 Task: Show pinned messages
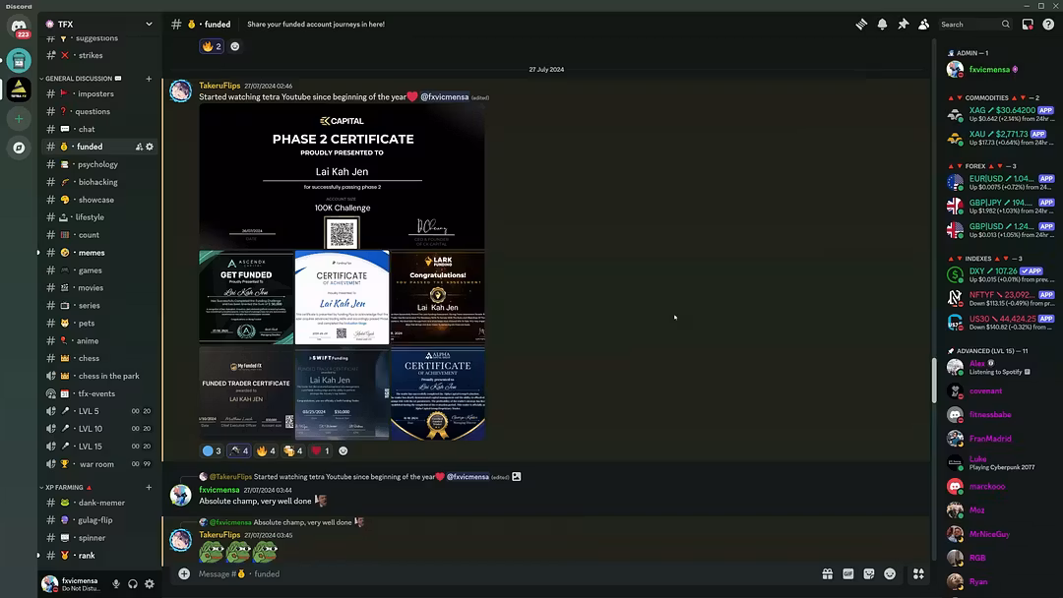[903, 24]
